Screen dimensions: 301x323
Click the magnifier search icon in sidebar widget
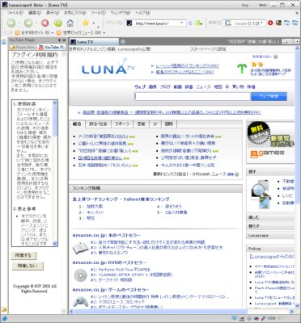click(x=257, y=188)
